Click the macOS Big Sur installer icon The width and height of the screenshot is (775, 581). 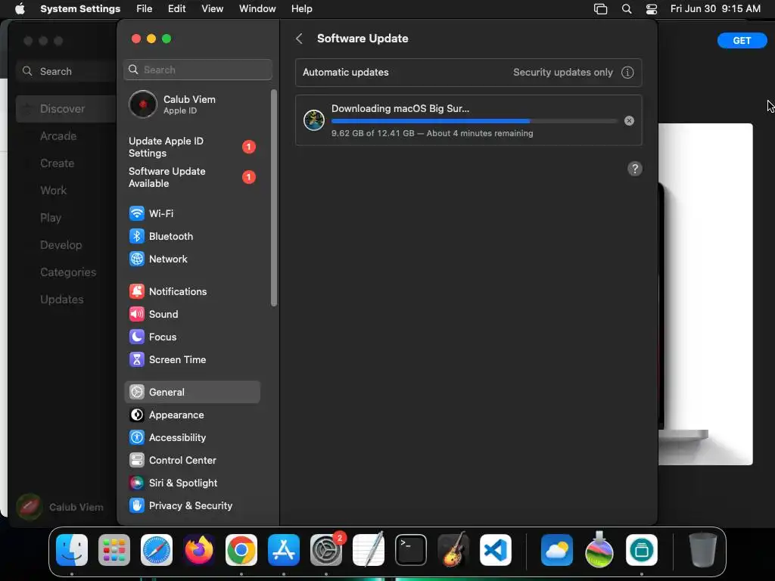tap(314, 120)
